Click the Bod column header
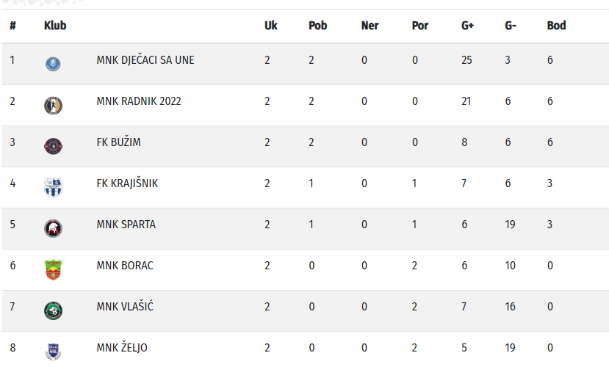 (556, 26)
